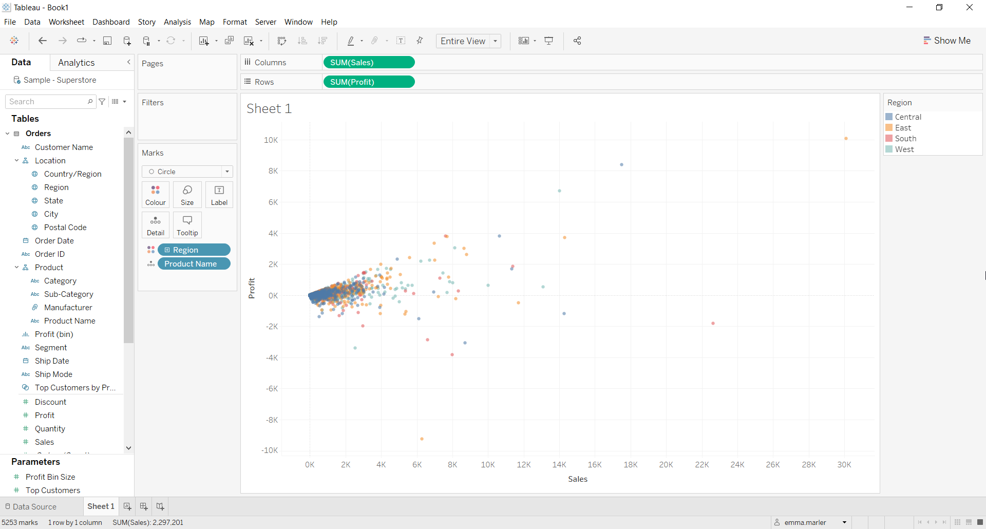Expand the Product field group
This screenshot has height=529, width=986.
click(x=17, y=267)
